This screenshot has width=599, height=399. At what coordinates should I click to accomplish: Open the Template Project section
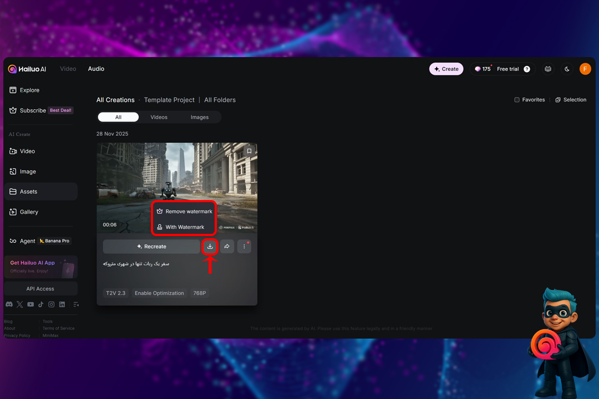pos(169,100)
